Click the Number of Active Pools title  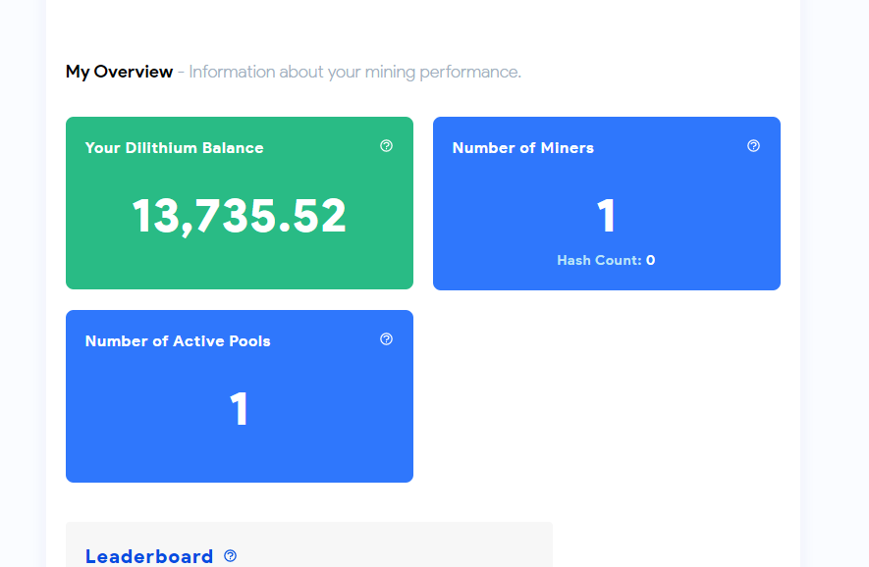(178, 341)
